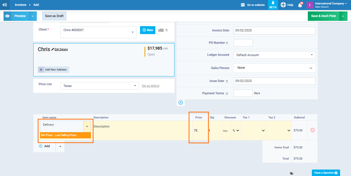Click the Price input field
This screenshot has width=351, height=176.
tap(199, 130)
